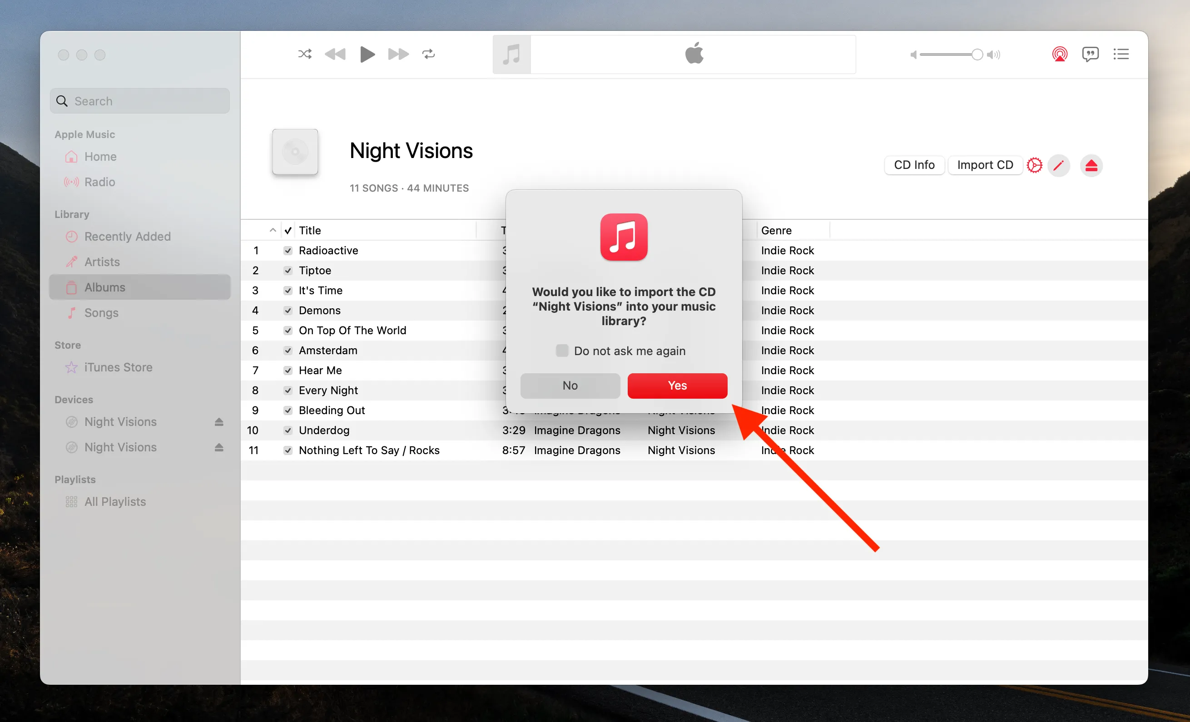Eject second Night Visions device in sidebar
The width and height of the screenshot is (1190, 722).
point(219,448)
